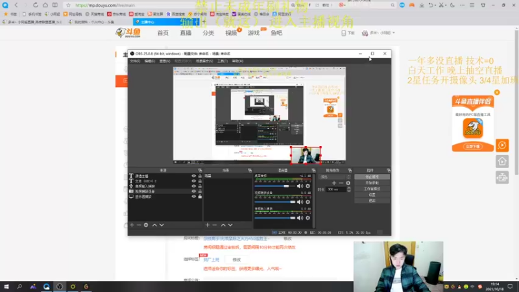Undock the Audio Mixer panel float icon
The width and height of the screenshot is (519, 292).
[x=313, y=170]
